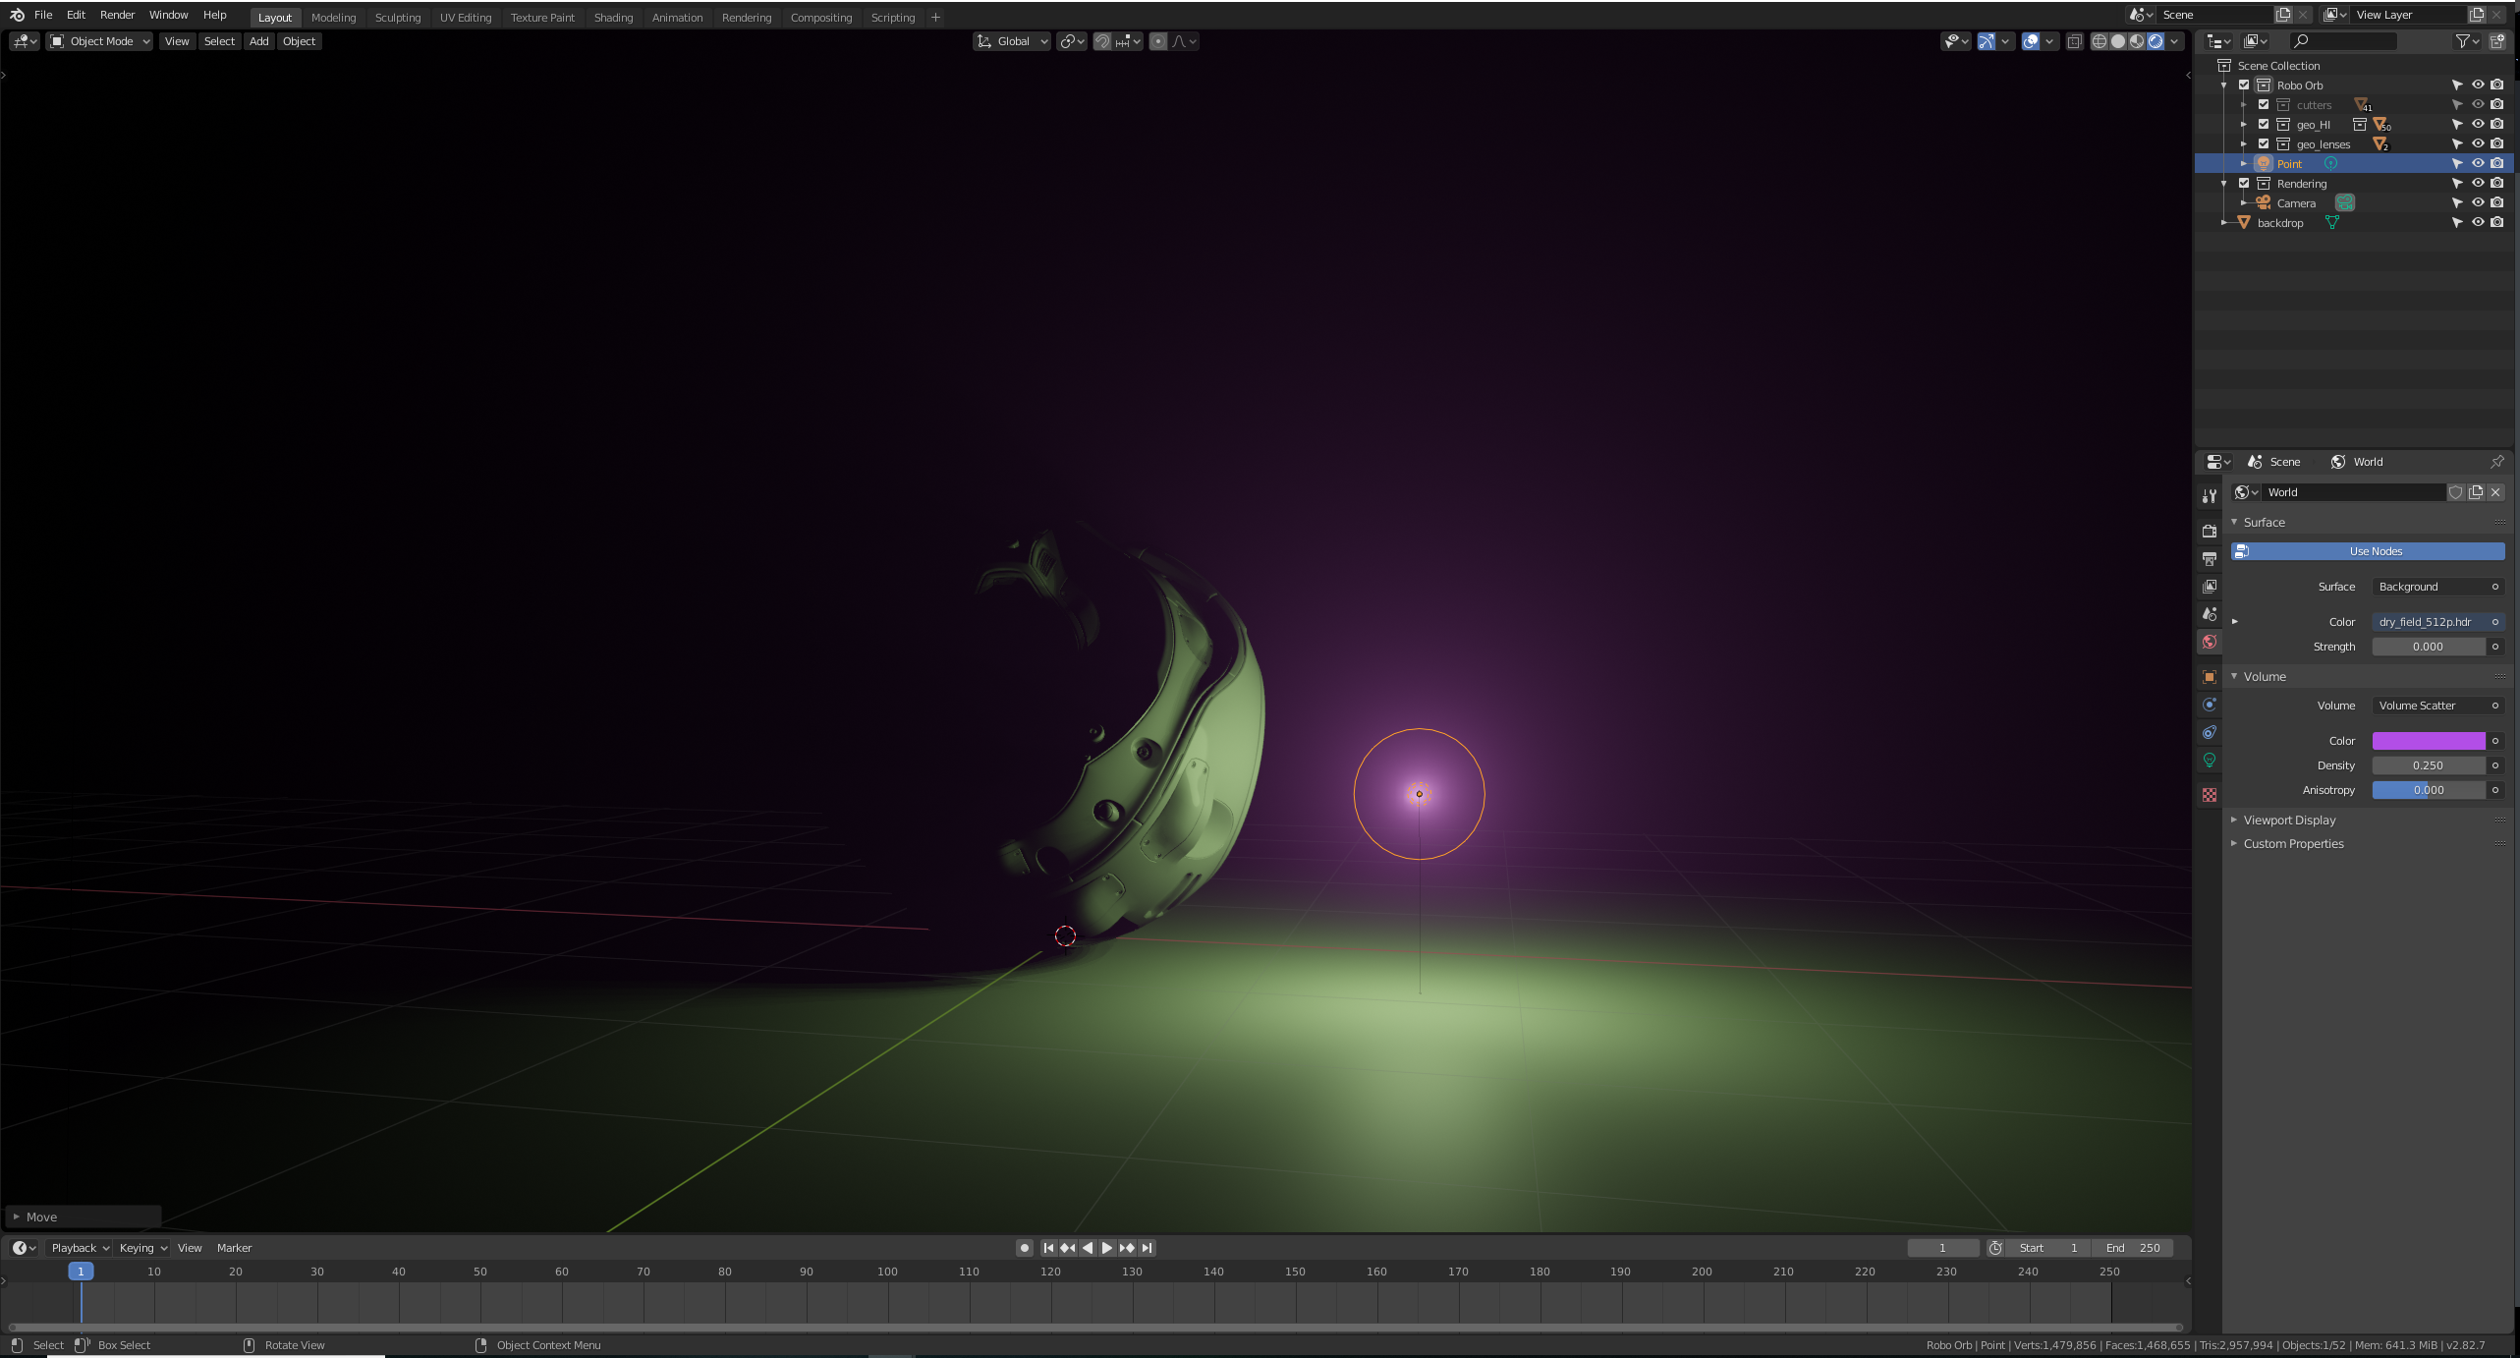2520x1358 pixels.
Task: Open the Render properties tab icon
Action: click(2210, 531)
